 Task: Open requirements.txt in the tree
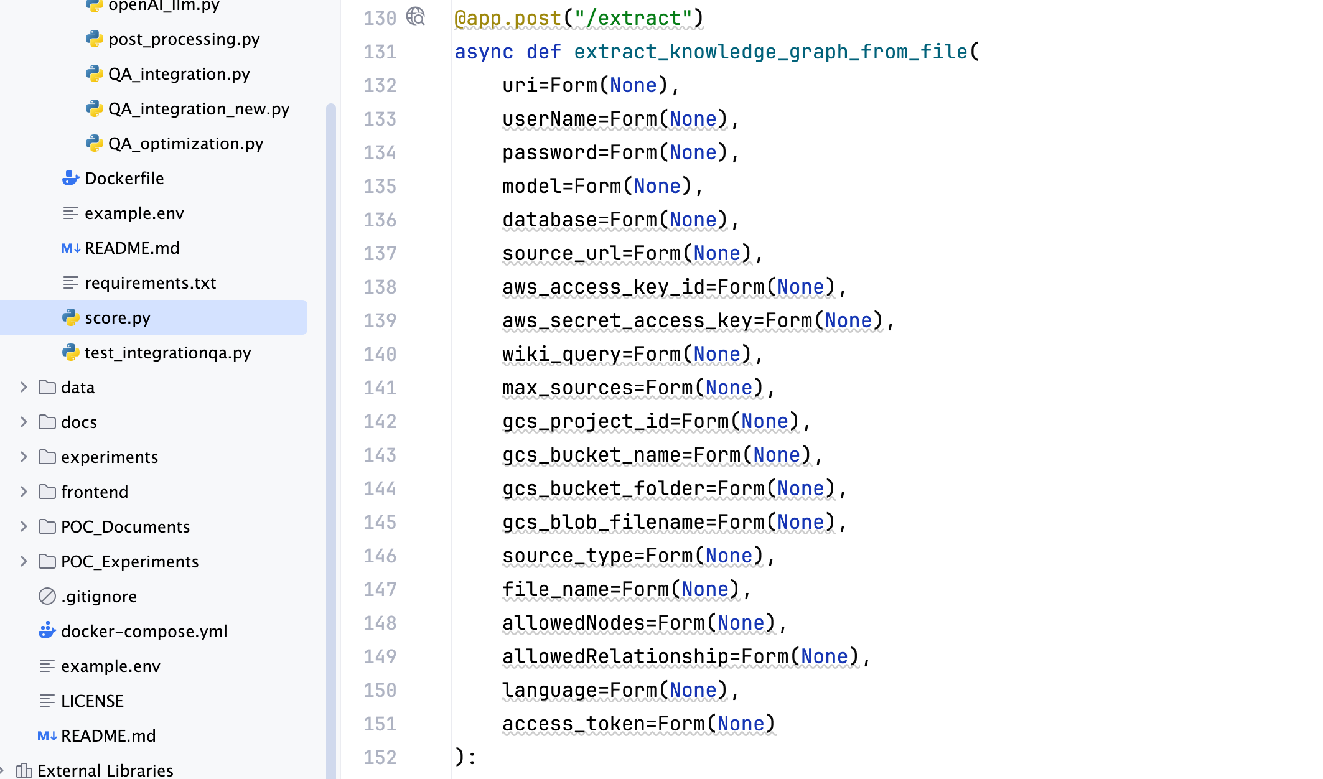(151, 283)
